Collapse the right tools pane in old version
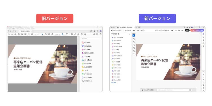The width and height of the screenshot is (212, 106). (x=79, y=64)
